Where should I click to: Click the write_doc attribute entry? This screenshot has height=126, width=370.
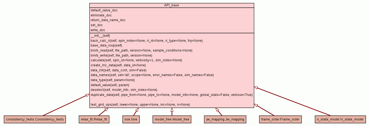(x=98, y=30)
